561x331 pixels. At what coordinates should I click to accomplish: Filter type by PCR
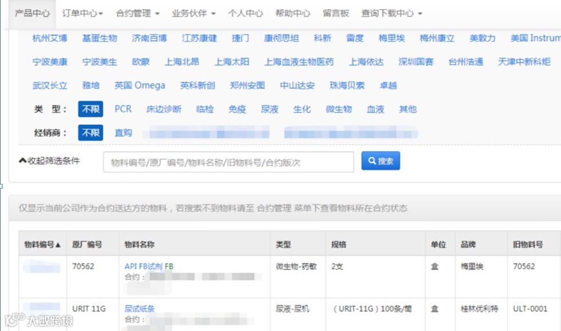pos(123,109)
